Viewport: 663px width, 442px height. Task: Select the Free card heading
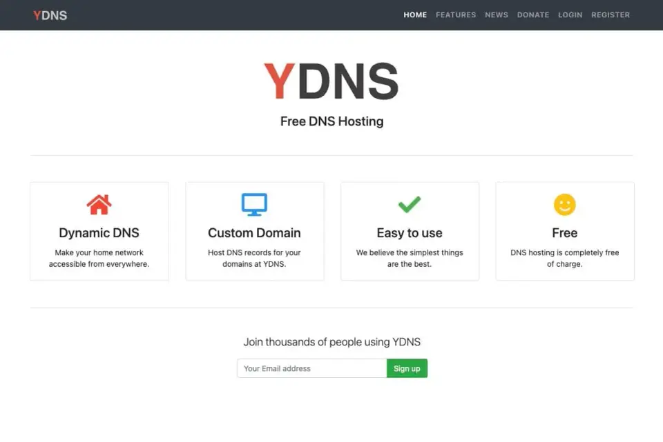tap(564, 232)
